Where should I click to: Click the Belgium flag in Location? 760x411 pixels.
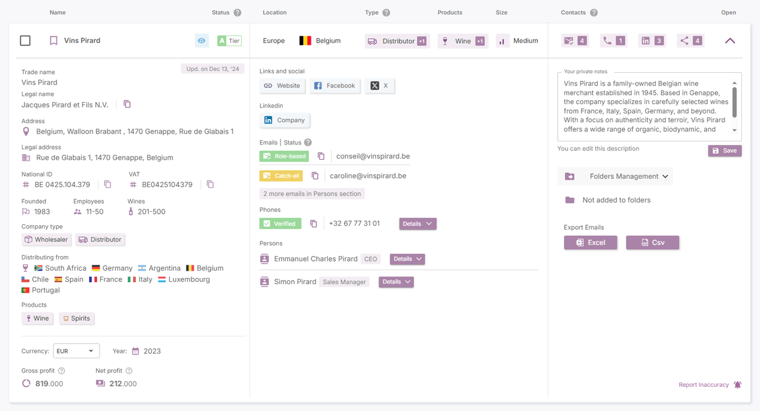pos(305,41)
